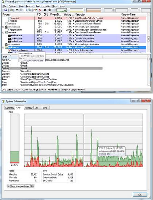Select the \KnownDlls Directory handle row
Screen dimensions: 153x200
click(52, 71)
